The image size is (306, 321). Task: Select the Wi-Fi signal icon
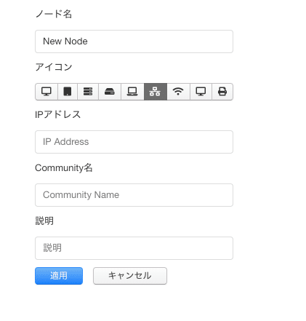tap(178, 92)
